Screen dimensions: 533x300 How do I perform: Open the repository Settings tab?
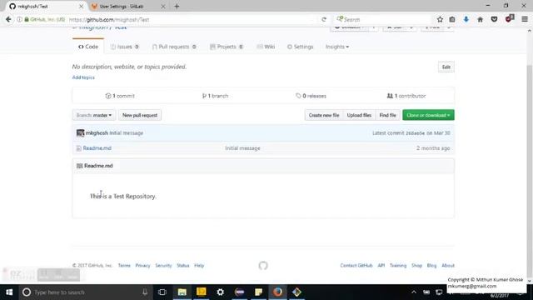pos(300,47)
